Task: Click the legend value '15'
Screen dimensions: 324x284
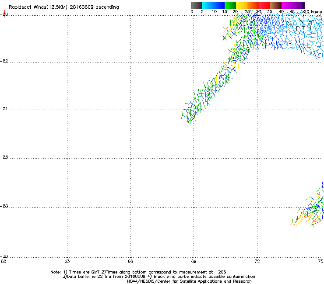Action: pyautogui.click(x=225, y=12)
